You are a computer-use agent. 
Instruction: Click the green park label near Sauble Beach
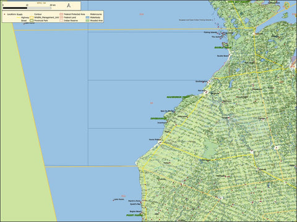[x=222, y=47]
